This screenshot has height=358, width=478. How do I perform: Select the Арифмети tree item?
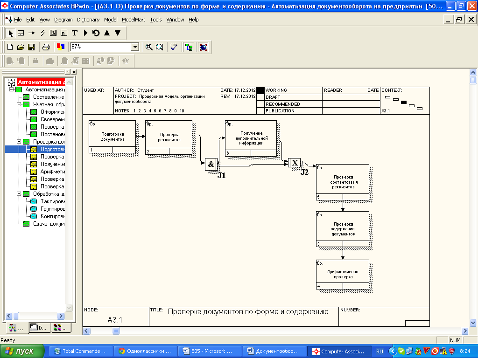(52, 172)
